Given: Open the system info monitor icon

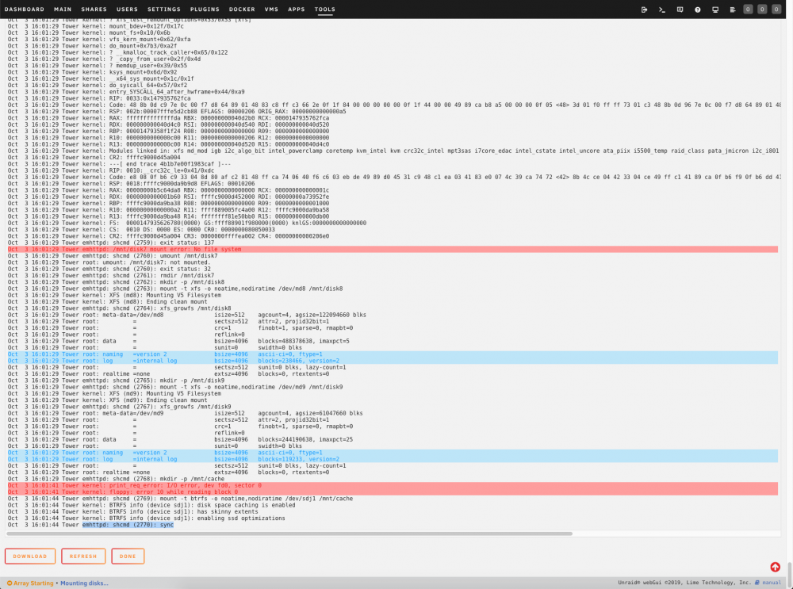Looking at the screenshot, I should [x=715, y=9].
